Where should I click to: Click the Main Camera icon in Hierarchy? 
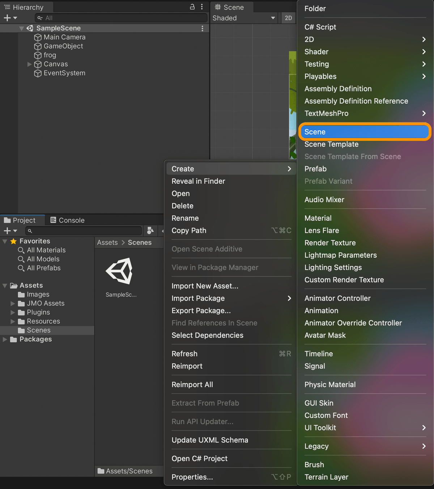38,37
